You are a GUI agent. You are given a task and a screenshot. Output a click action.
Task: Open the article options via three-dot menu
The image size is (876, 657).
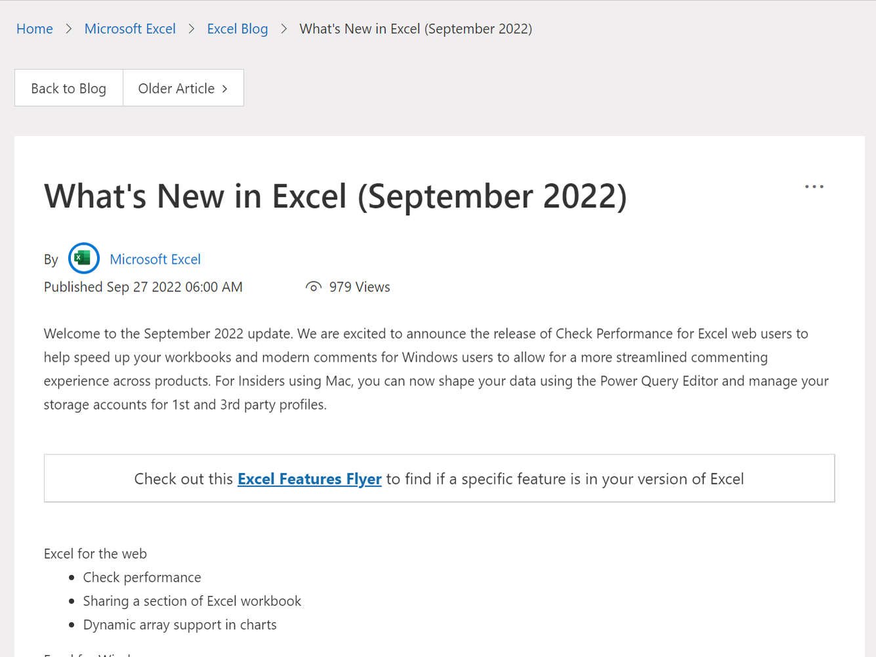[x=814, y=186]
